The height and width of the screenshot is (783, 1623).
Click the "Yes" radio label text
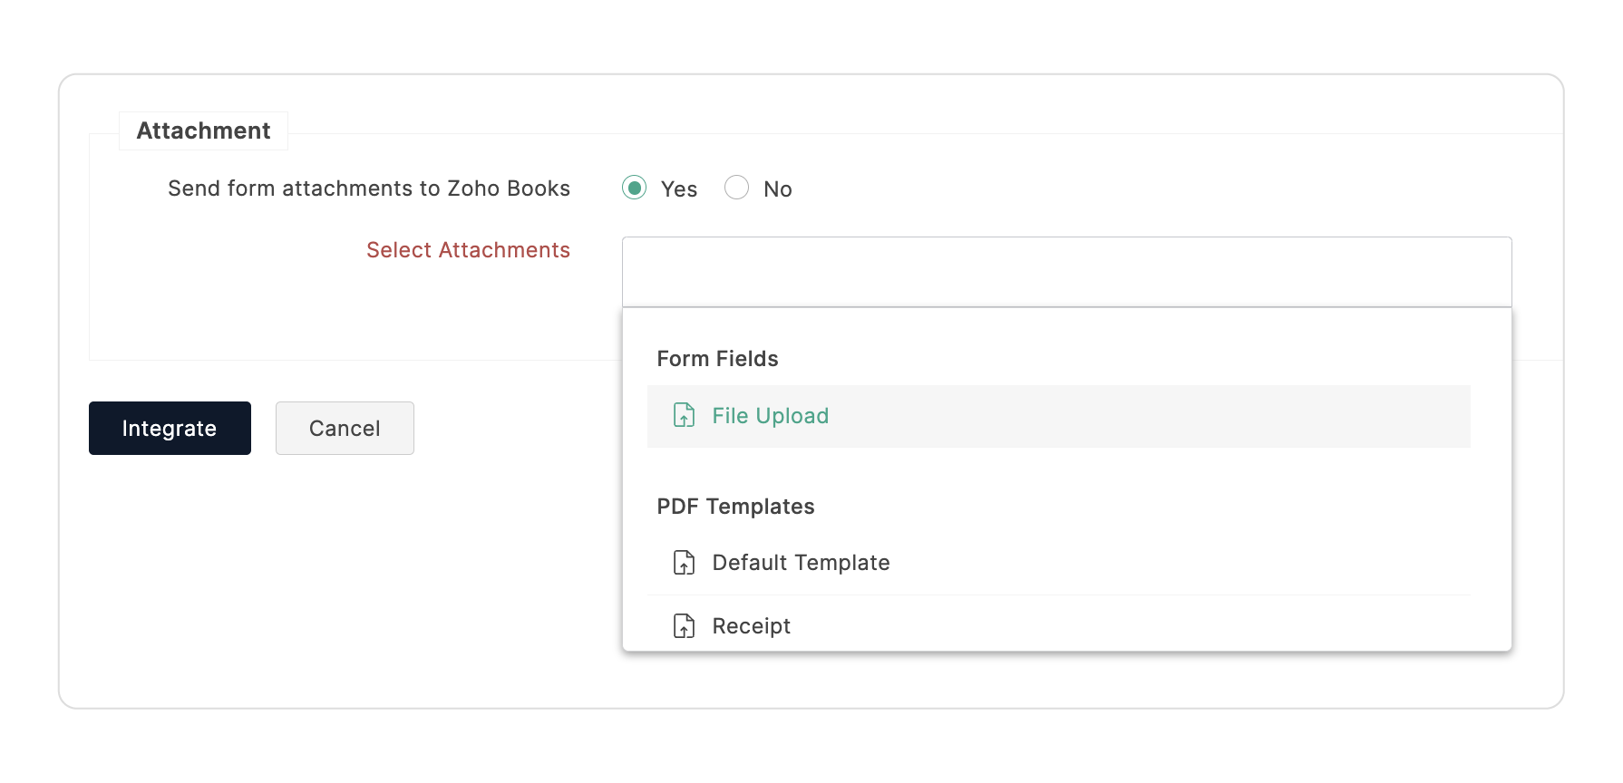click(678, 189)
